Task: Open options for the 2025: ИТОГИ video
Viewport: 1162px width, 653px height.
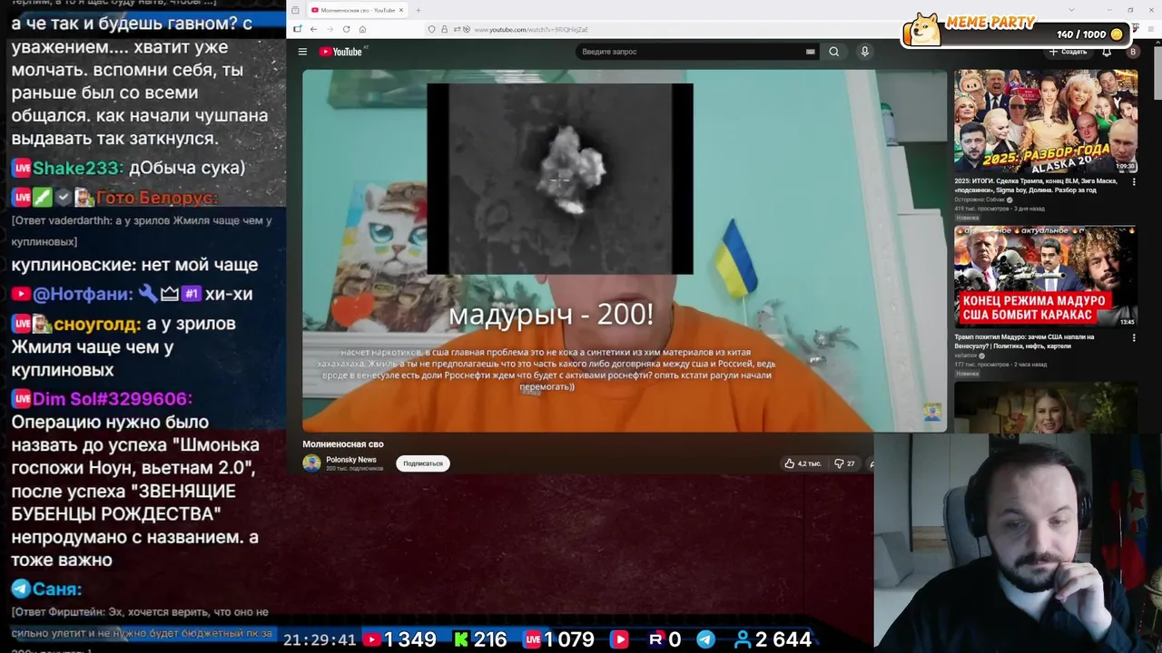Action: pyautogui.click(x=1134, y=181)
